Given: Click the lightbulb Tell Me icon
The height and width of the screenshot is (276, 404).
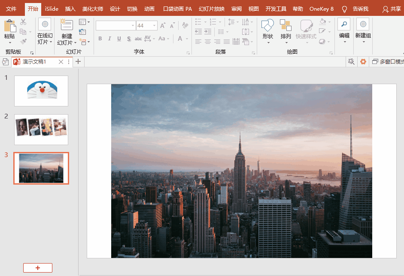Looking at the screenshot, I should tap(344, 9).
